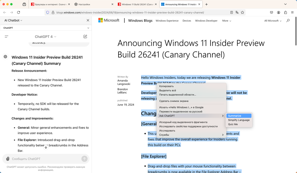The width and height of the screenshot is (297, 173).
Task: Attach a file with paperclip icon
Action: pyautogui.click(x=8, y=159)
